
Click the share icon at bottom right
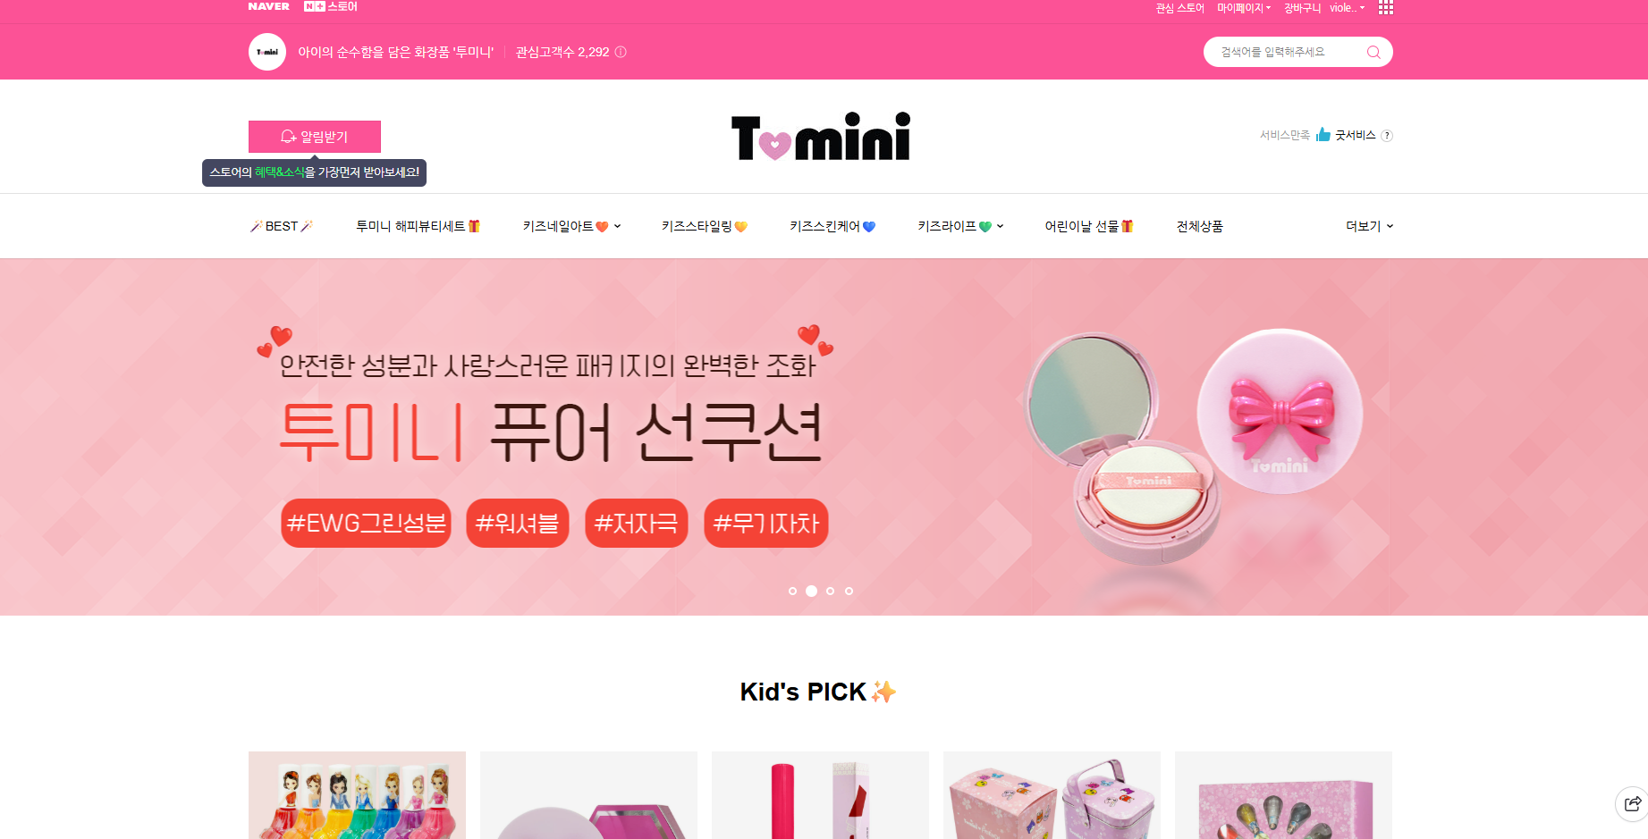(1632, 803)
